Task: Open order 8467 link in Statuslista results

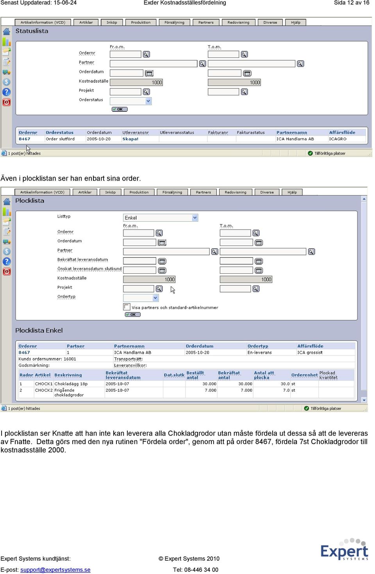Action: (25, 139)
